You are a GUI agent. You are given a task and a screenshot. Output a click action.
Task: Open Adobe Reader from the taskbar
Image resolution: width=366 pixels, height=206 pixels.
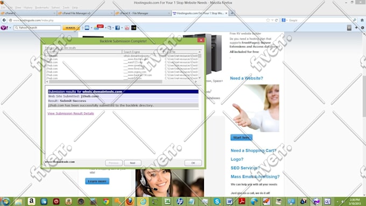[242, 201]
